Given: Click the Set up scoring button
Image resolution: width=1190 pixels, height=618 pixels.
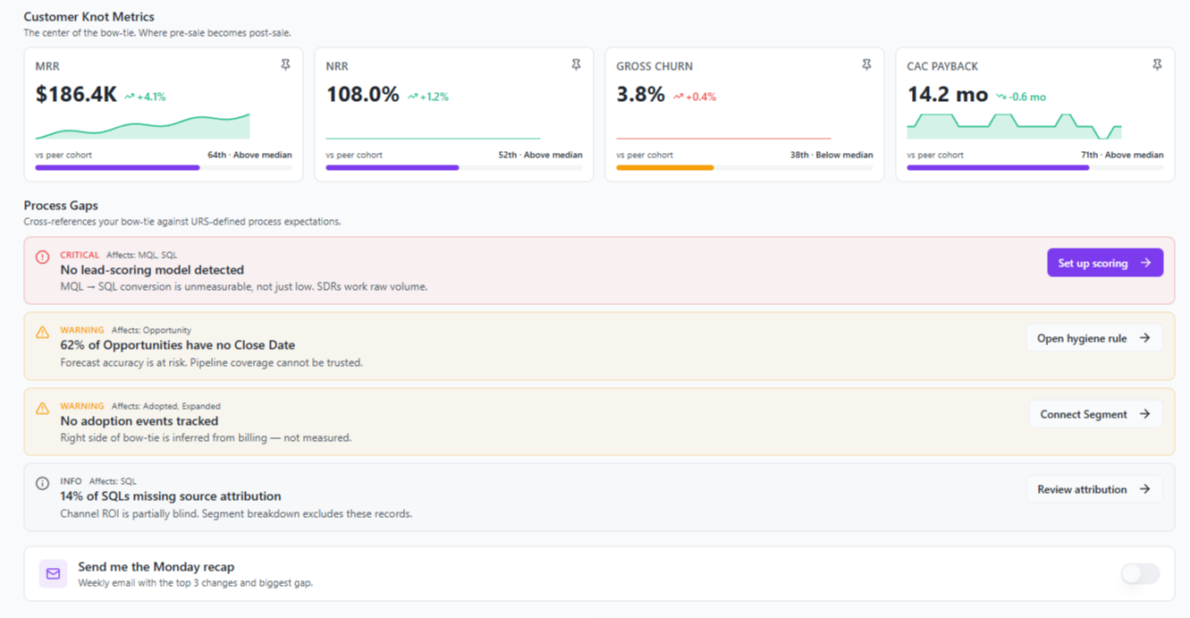Looking at the screenshot, I should tap(1105, 263).
